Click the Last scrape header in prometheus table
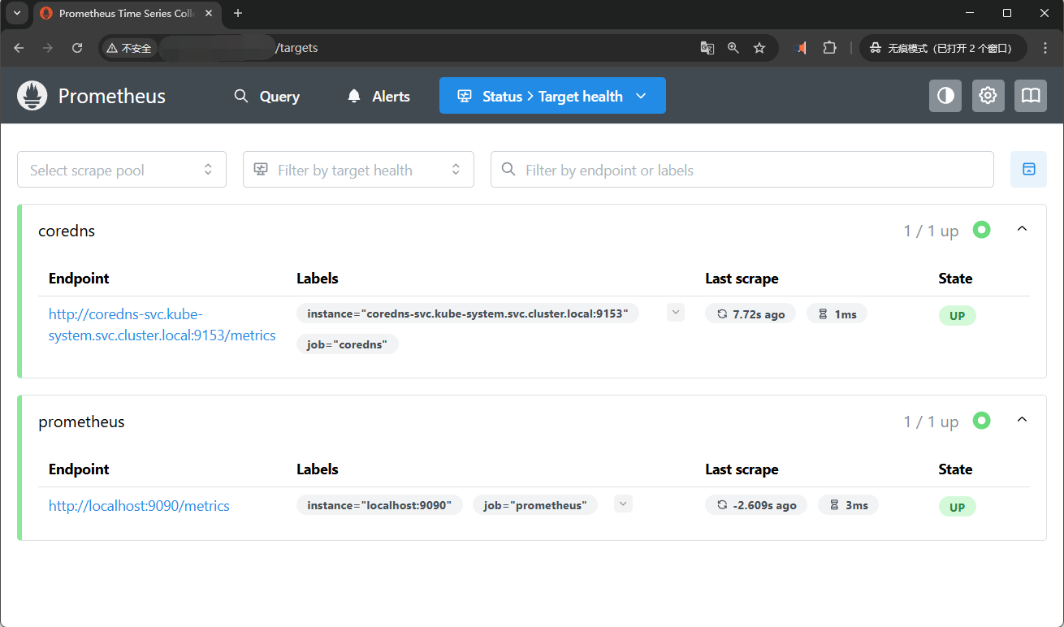 (x=742, y=469)
